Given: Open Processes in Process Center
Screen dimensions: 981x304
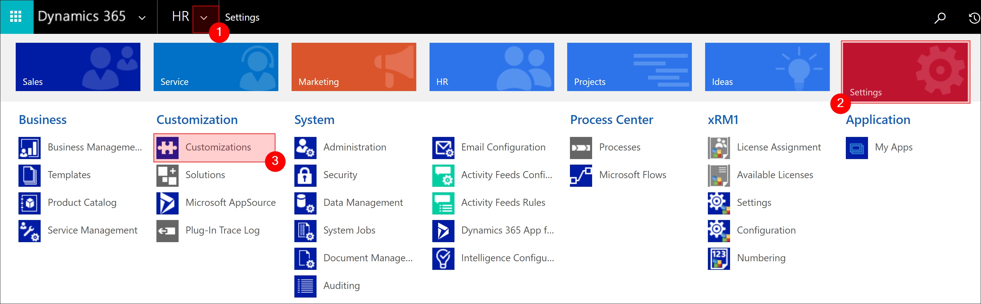Looking at the screenshot, I should point(619,147).
